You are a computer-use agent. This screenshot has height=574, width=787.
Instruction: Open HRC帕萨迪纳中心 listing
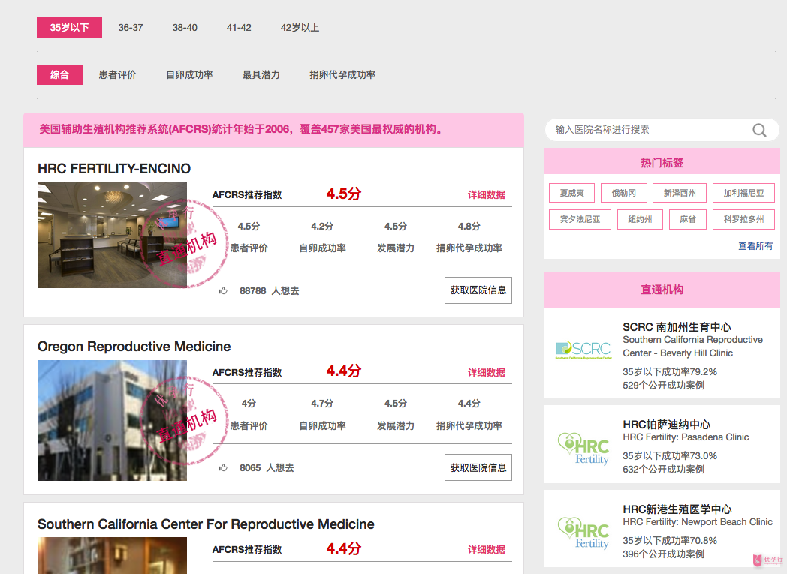point(667,425)
